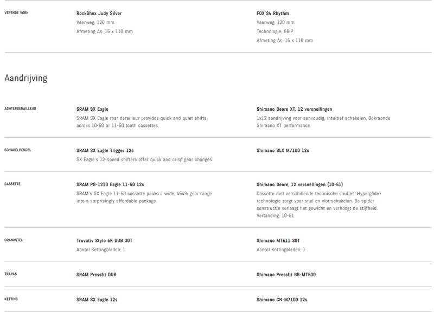
Task: Click the SCHAKELHENDEL row label
Action: point(18,150)
